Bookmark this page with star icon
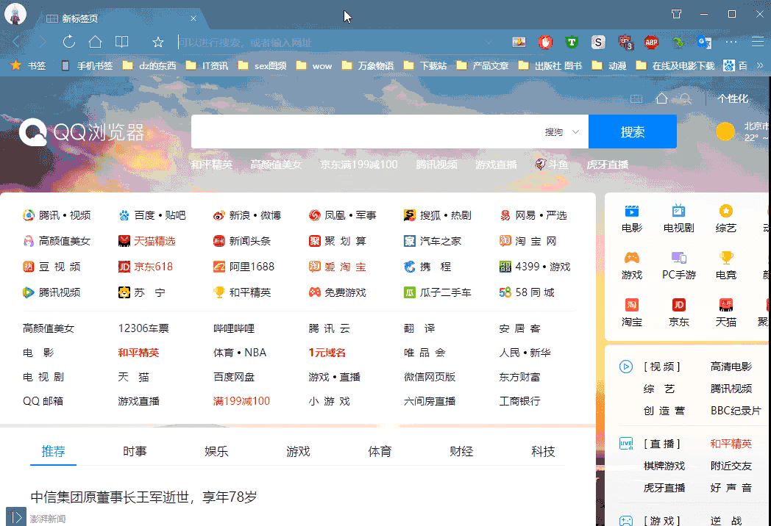The image size is (771, 526). tap(158, 42)
